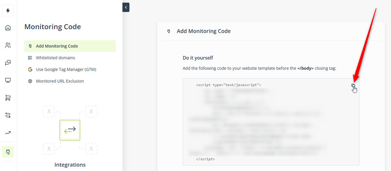Open the automation arrows icon
Screen dimensions: 391x171
[8, 115]
